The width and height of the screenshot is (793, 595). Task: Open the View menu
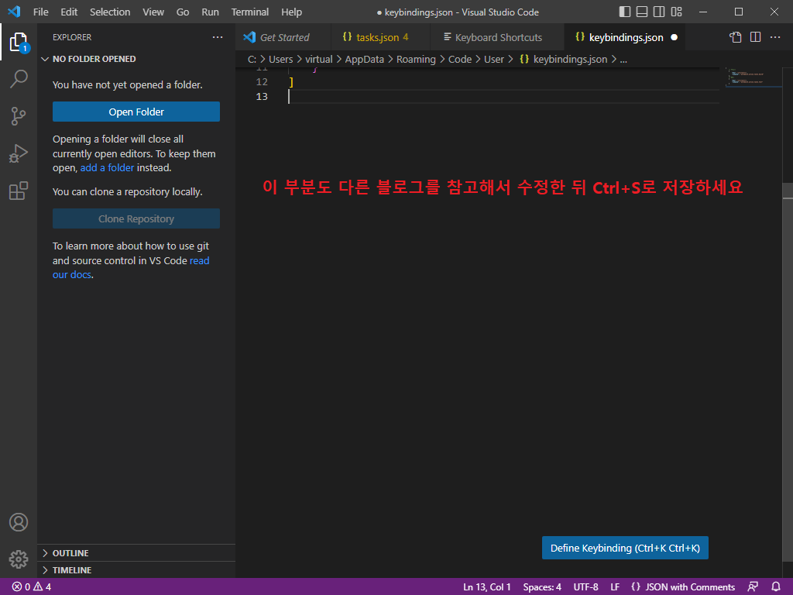[x=153, y=12]
